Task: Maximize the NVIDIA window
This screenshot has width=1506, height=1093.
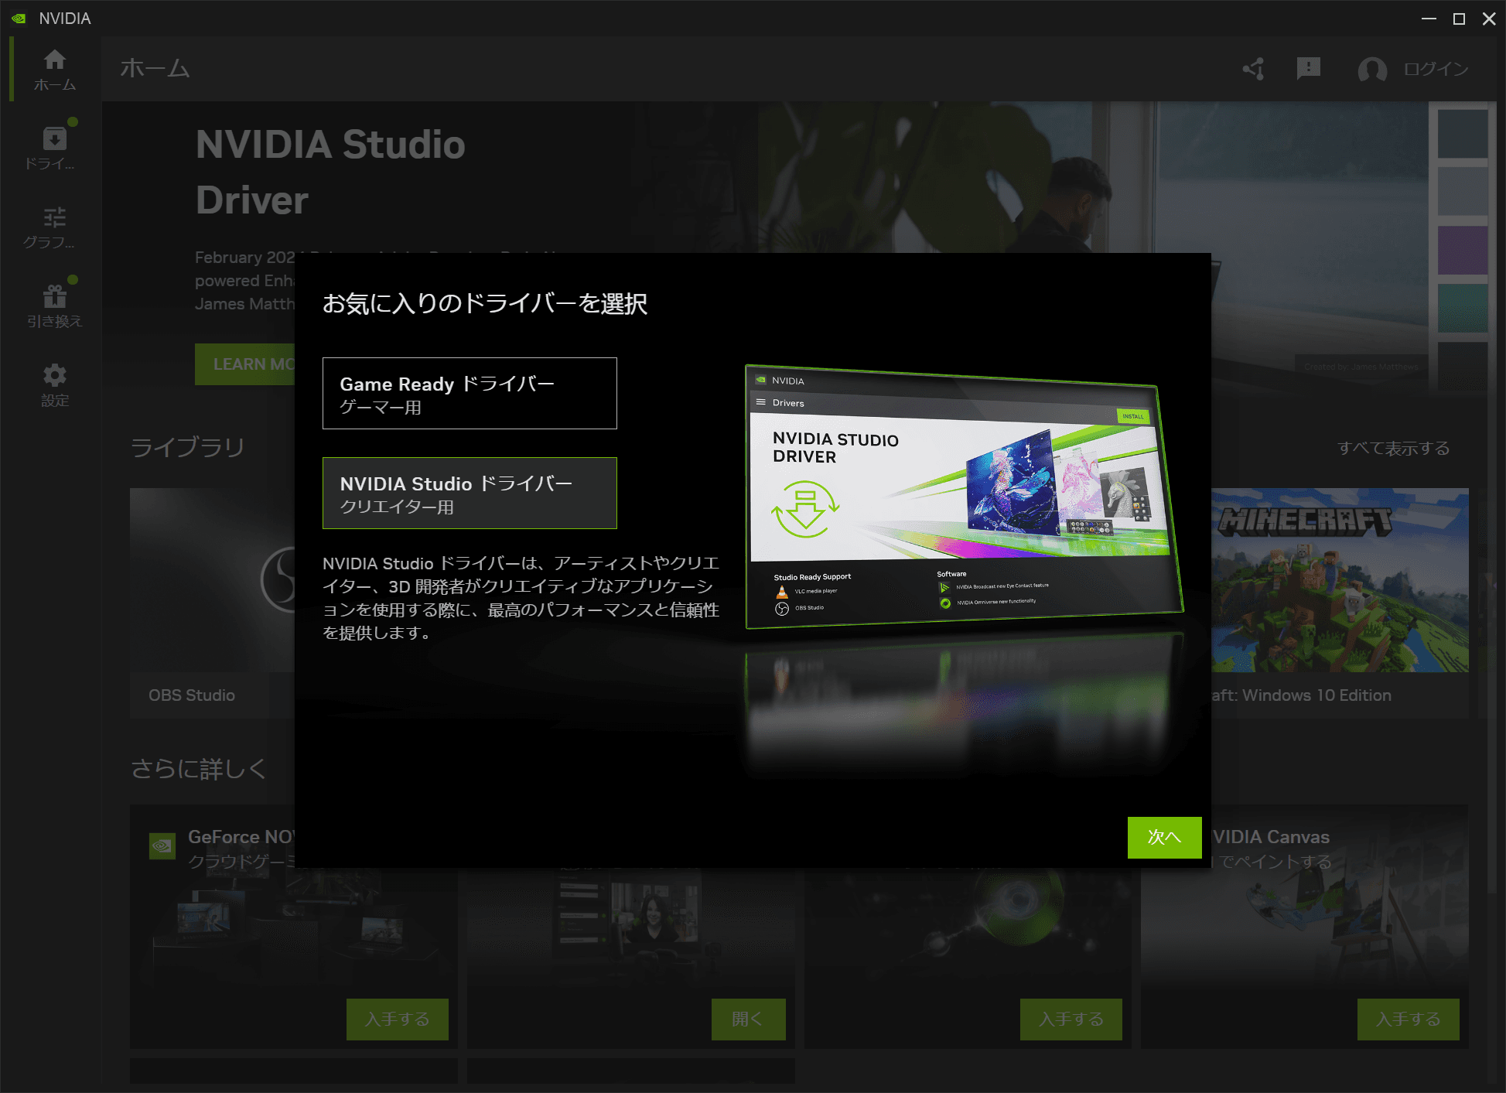Action: (x=1459, y=19)
